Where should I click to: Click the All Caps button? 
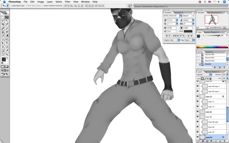tap(174, 36)
